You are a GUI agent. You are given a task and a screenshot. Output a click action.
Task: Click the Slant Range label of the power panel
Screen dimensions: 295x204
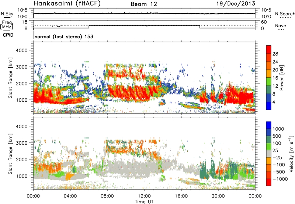(11, 78)
